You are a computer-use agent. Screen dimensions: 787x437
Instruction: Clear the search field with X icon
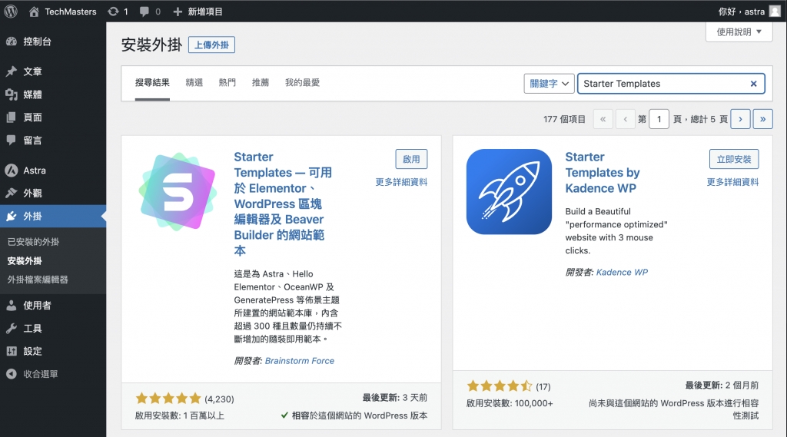pyautogui.click(x=753, y=84)
